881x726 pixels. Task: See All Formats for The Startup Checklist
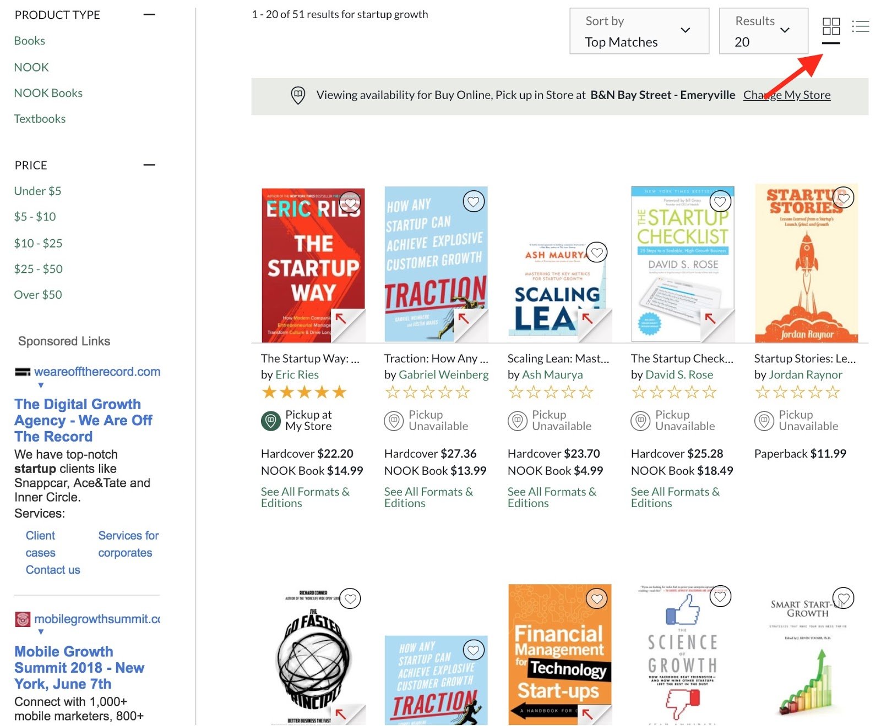tap(675, 497)
